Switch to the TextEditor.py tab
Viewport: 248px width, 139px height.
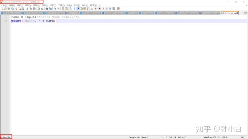point(164,13)
